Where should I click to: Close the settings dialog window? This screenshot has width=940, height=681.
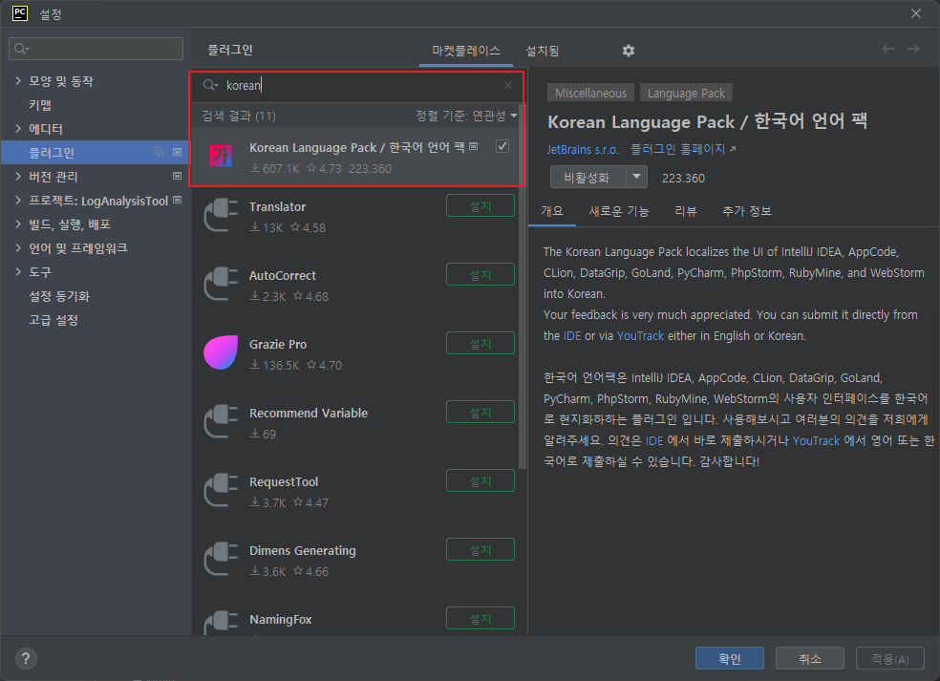click(x=916, y=13)
